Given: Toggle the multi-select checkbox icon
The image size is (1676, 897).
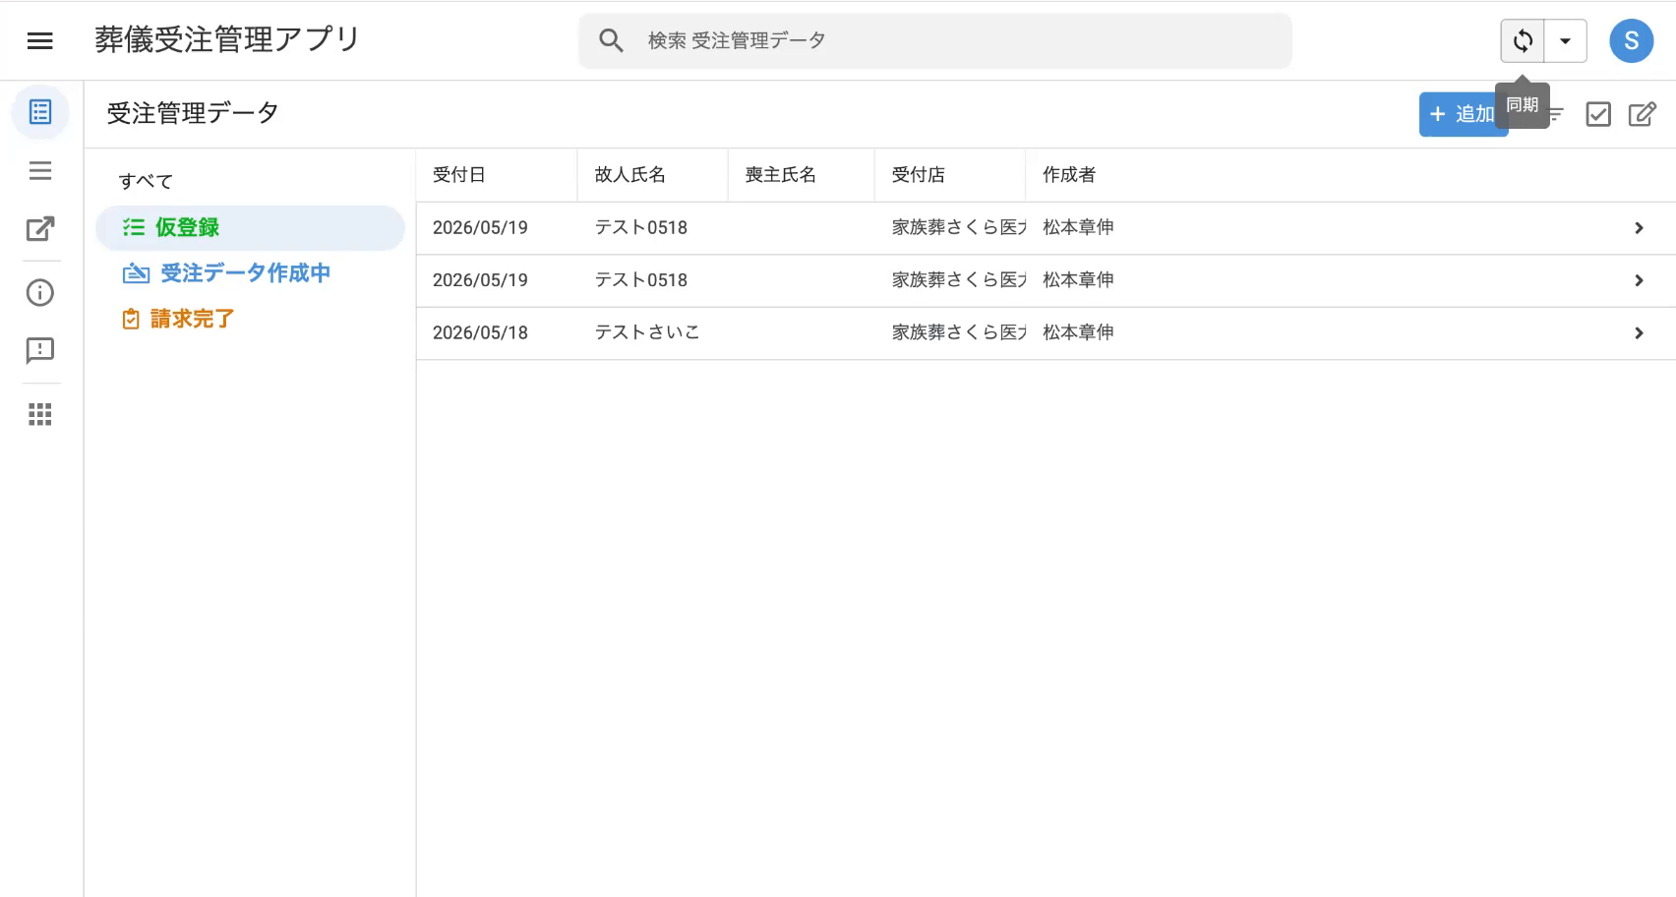Looking at the screenshot, I should [1598, 114].
